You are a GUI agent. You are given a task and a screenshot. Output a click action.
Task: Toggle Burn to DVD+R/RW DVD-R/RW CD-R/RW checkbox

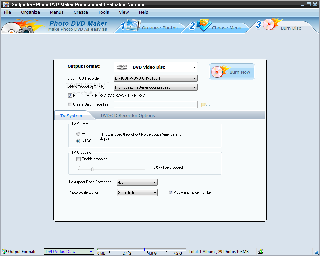pyautogui.click(x=70, y=96)
